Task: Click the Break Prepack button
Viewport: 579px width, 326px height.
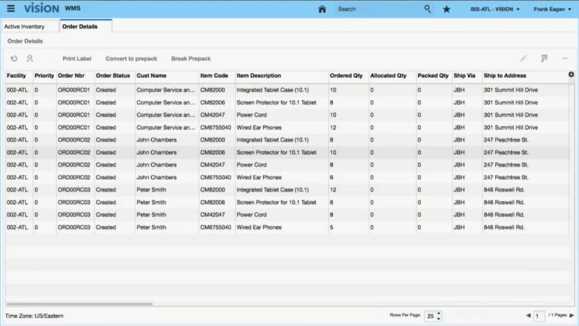Action: click(x=191, y=59)
